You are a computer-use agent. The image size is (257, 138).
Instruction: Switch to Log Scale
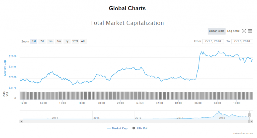click(233, 31)
